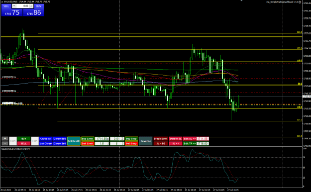Click the 75 level on stochastic scale
The image size is (311, 192).
[304, 157]
